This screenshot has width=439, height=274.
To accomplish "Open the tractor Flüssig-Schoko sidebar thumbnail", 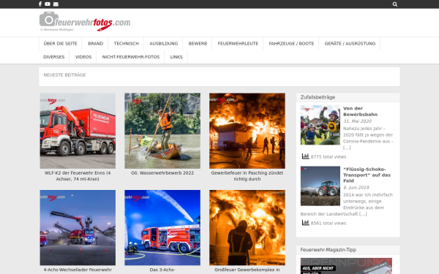I will (320, 186).
